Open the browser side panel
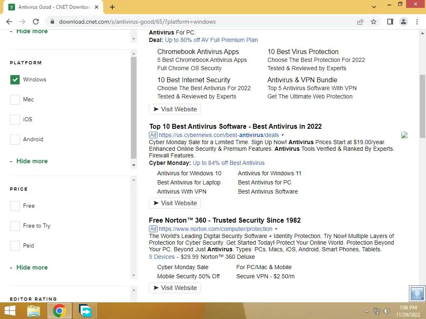 pyautogui.click(x=390, y=22)
